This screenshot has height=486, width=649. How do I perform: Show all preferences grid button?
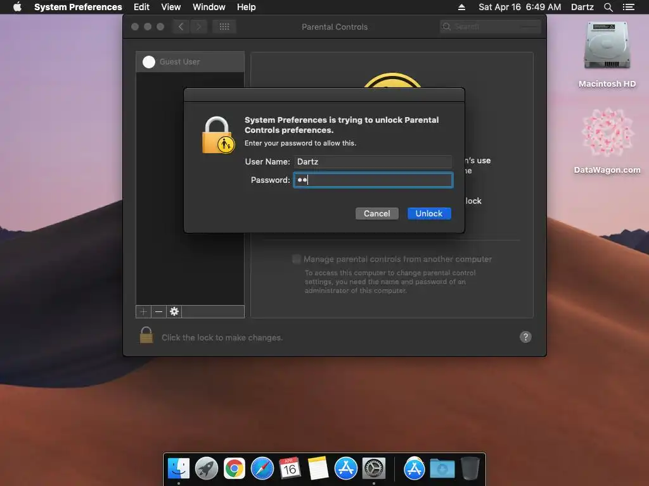coord(224,27)
